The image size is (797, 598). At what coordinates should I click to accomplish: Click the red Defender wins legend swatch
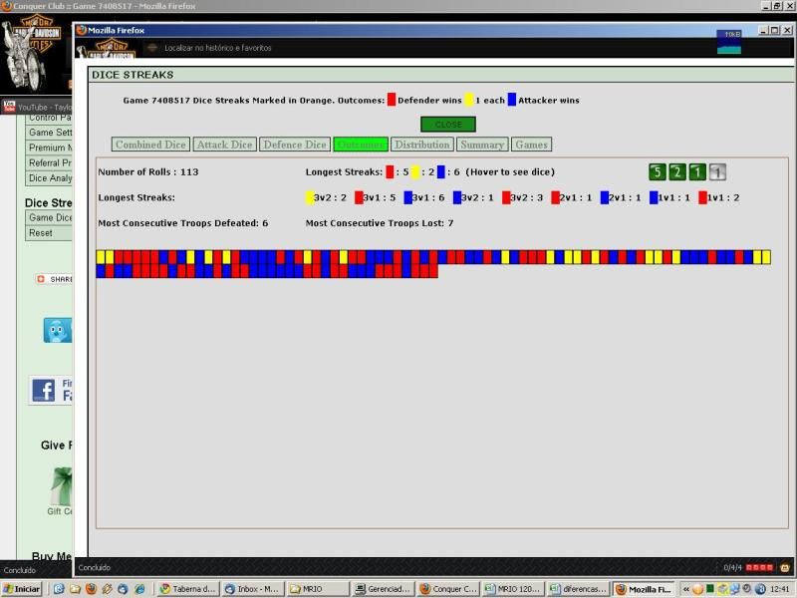click(x=392, y=100)
